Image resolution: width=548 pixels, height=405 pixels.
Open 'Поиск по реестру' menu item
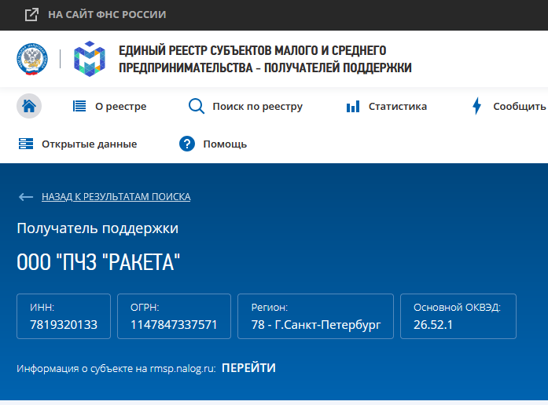click(x=258, y=107)
